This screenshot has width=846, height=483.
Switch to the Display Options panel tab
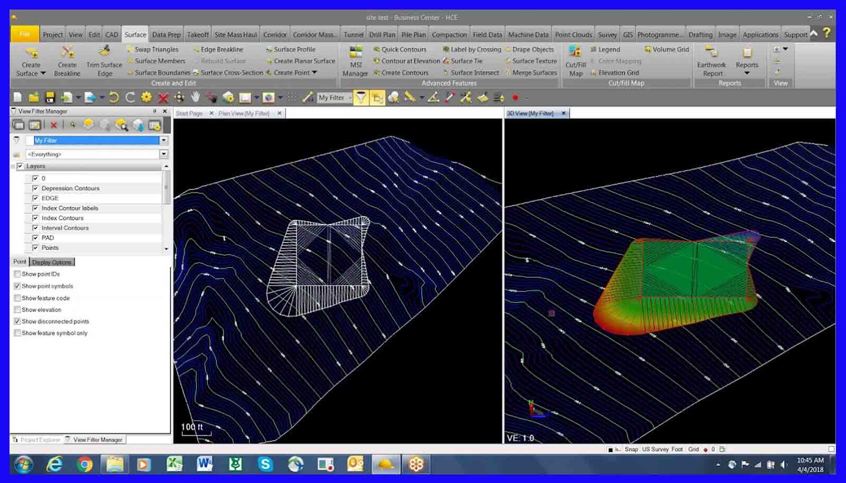tap(52, 262)
